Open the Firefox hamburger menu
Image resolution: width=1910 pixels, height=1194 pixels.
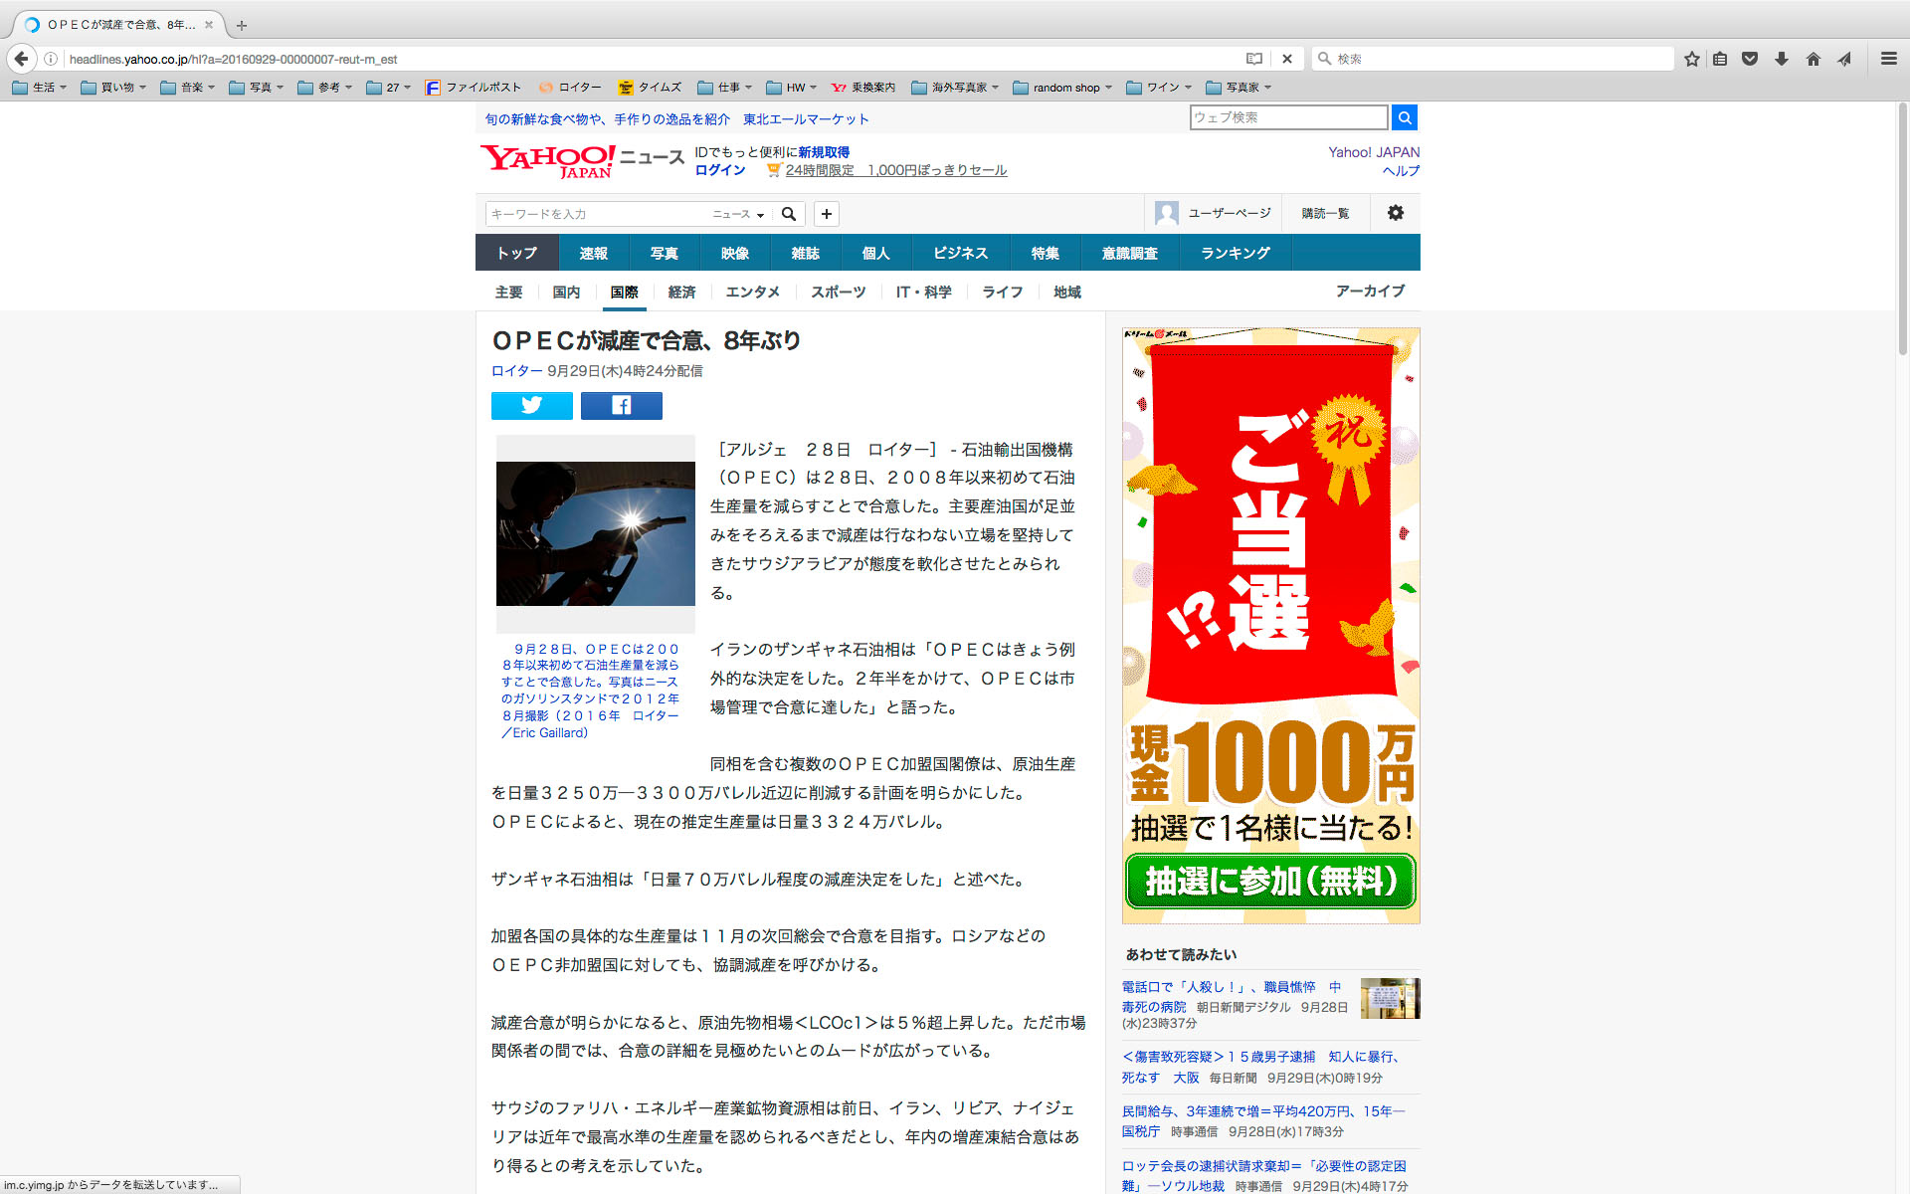coord(1888,59)
